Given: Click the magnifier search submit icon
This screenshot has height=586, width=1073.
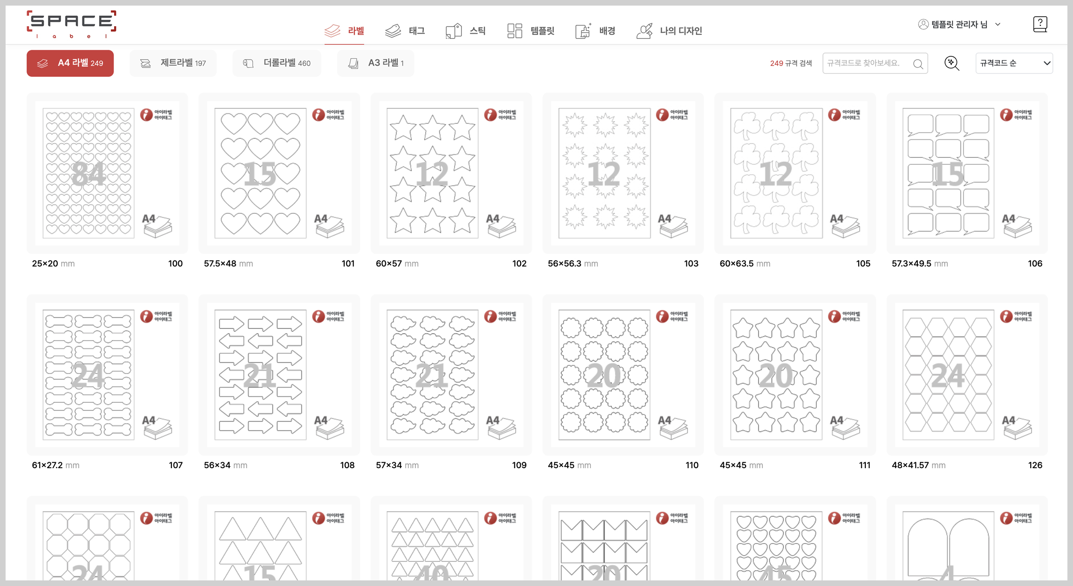Looking at the screenshot, I should (x=918, y=64).
